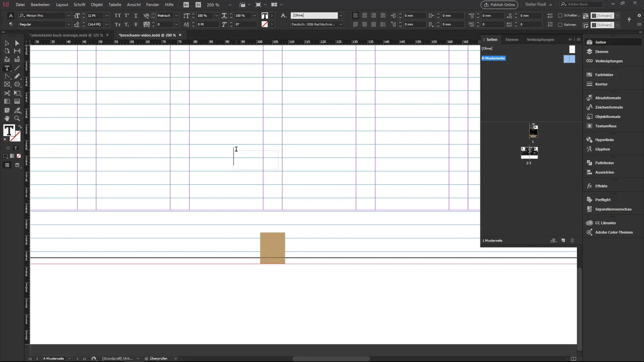644x362 pixels.
Task: Enable the Schattierung checkbox
Action: [560, 15]
